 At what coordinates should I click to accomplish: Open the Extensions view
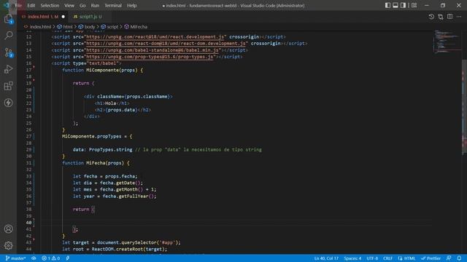click(8, 86)
